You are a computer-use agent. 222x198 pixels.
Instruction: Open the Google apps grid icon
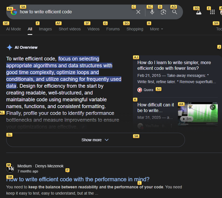212,12
